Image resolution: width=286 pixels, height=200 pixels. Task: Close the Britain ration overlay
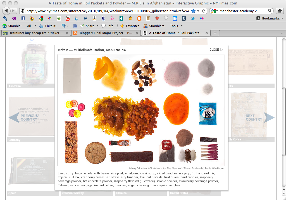click(222, 50)
